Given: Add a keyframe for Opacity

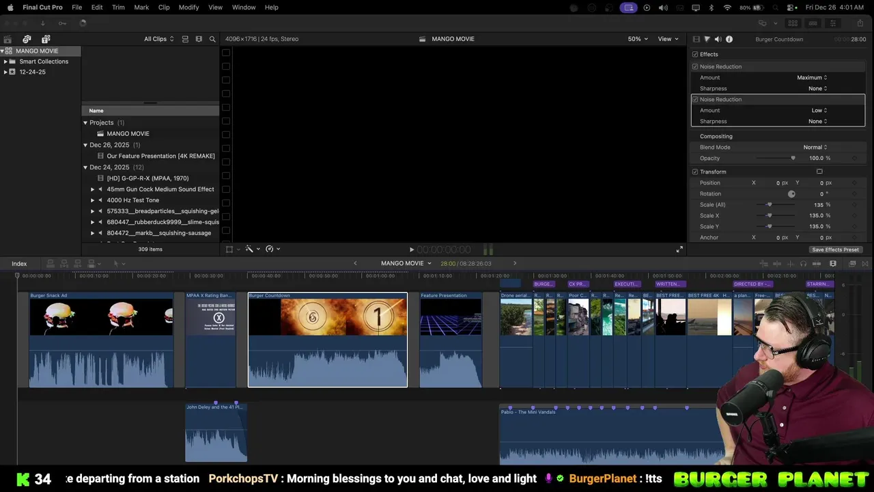Looking at the screenshot, I should pos(855,158).
